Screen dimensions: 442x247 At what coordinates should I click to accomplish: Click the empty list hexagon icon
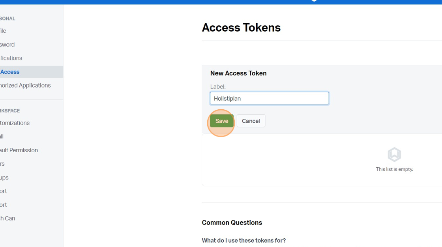click(x=394, y=154)
